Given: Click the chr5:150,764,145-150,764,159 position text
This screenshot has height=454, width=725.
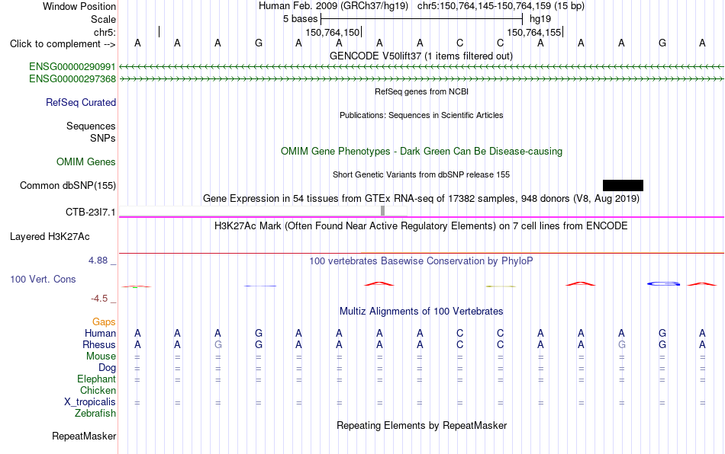Looking at the screenshot, I should point(501,6).
